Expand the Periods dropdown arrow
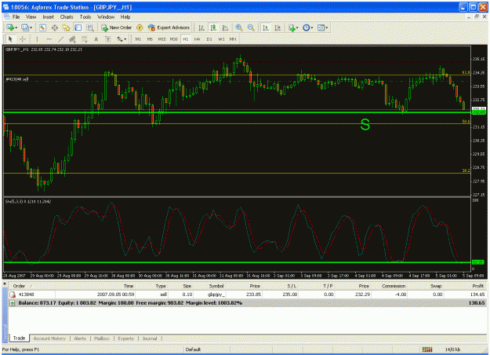 pos(311,27)
